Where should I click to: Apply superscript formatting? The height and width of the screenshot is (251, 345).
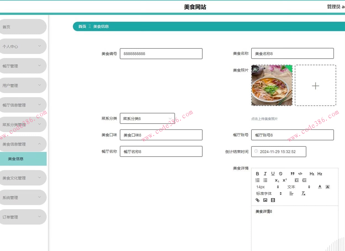coord(284,180)
